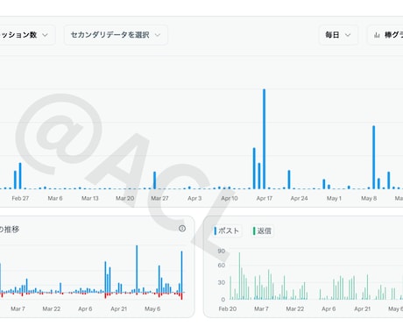The height and width of the screenshot is (333, 403).
Task: Click the bar chart icon beside 棒グラフ
Action: click(377, 35)
